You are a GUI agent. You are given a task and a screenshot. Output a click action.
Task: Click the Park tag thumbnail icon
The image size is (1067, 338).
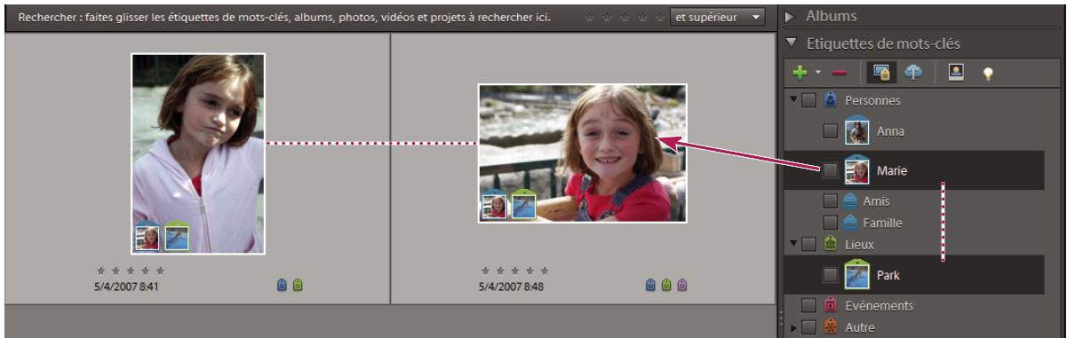click(x=856, y=274)
